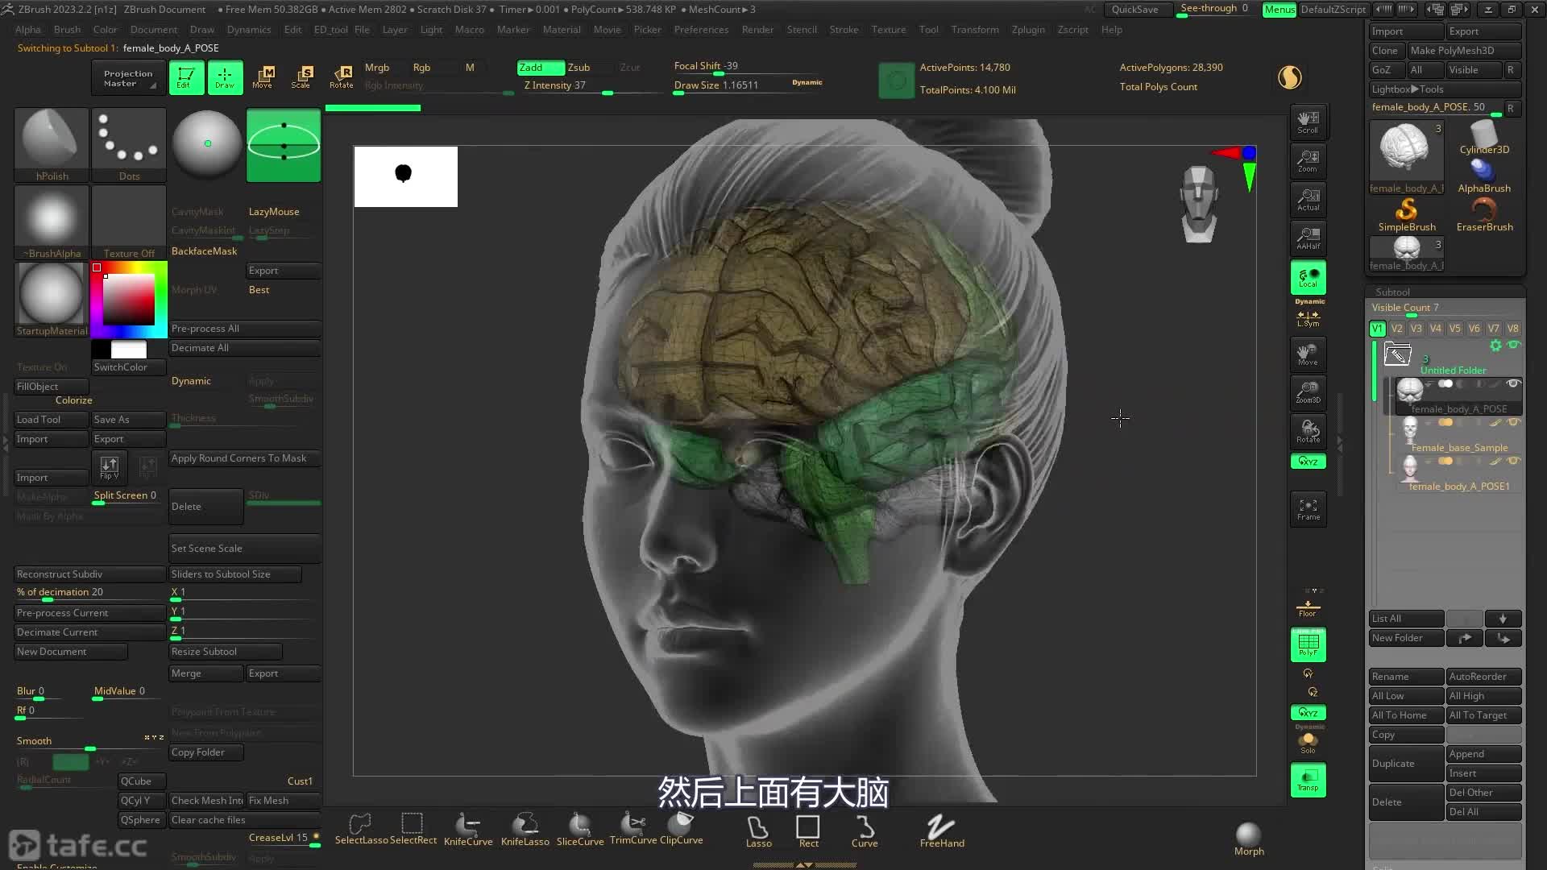Toggle the Zsub sculpt mode

coord(579,68)
